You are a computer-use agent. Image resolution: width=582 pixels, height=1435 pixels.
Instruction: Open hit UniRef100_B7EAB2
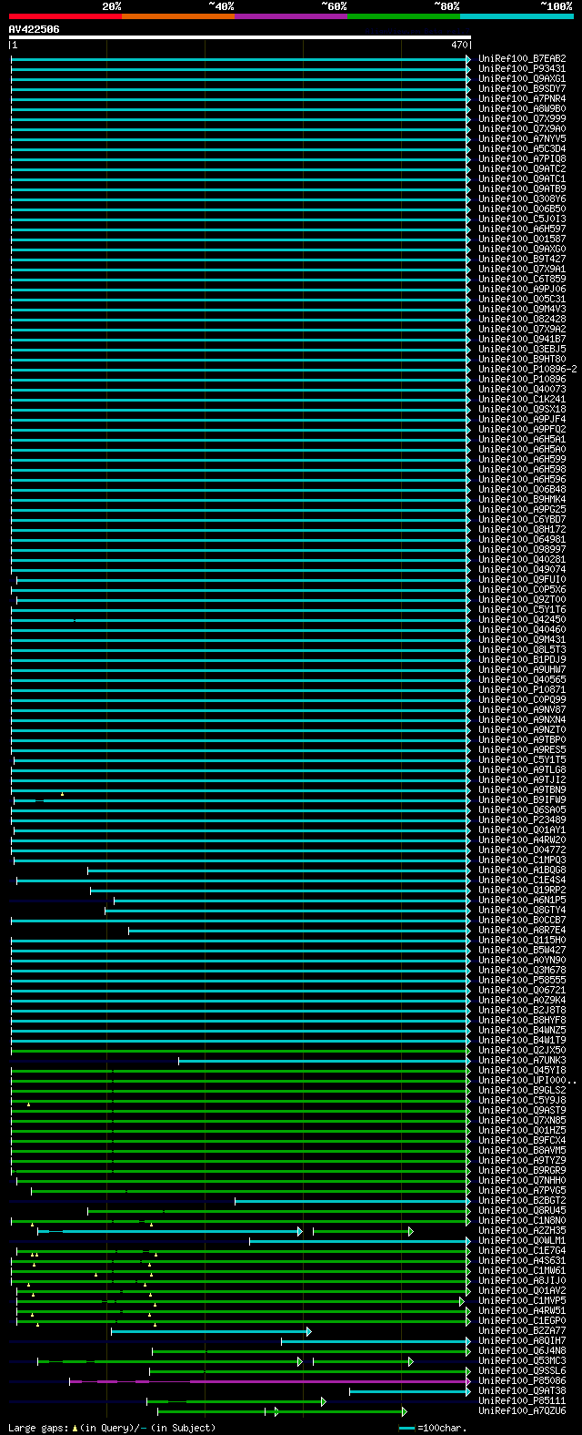(x=522, y=59)
